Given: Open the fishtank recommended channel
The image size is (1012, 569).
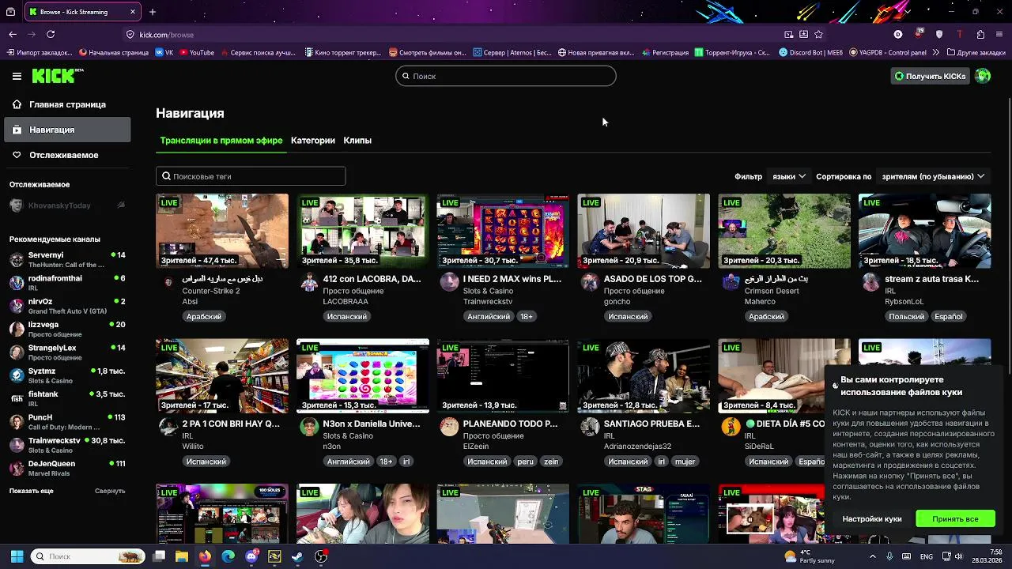Looking at the screenshot, I should [x=67, y=398].
